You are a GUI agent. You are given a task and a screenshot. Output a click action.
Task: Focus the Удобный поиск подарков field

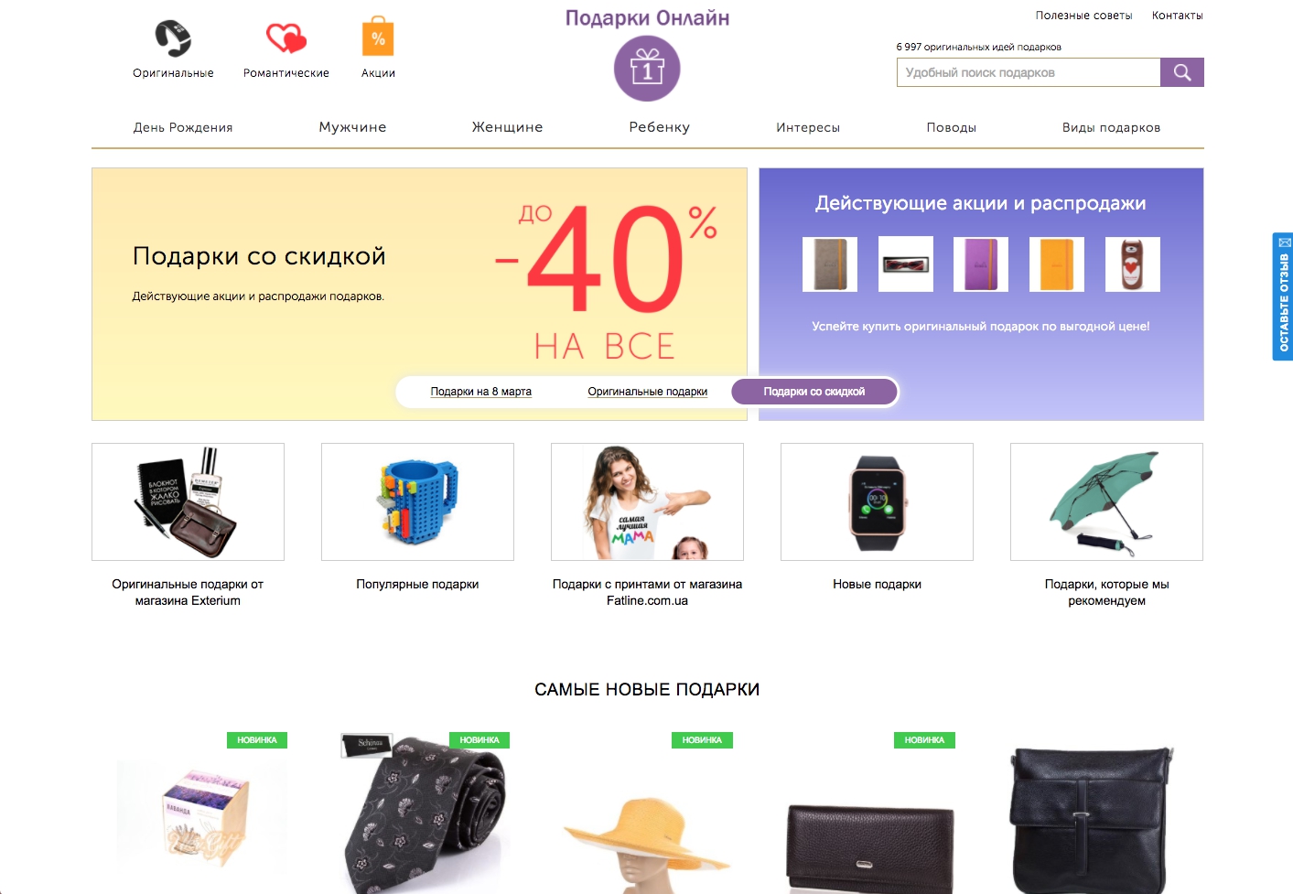[x=1029, y=72]
